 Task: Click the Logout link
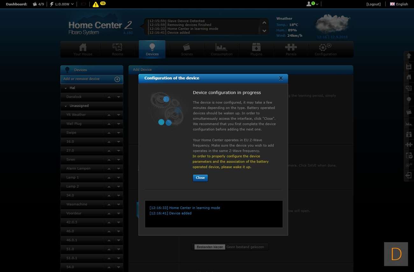(374, 4)
